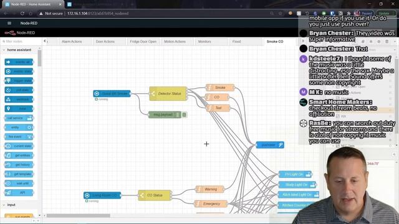The image size is (399, 224).
Task: Select the Emergency function node
Action: 211,203
